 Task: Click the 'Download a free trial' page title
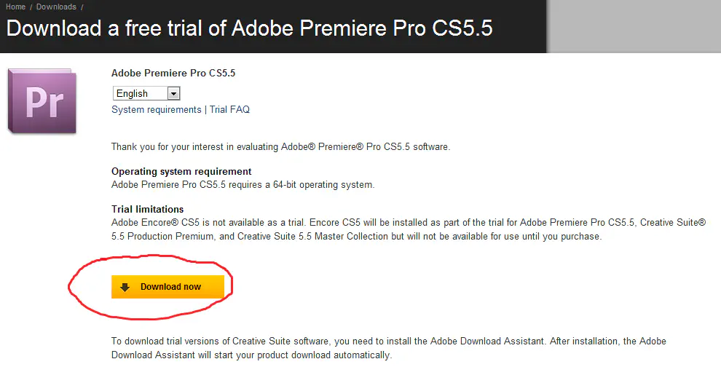coord(249,28)
